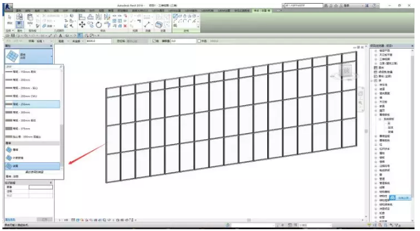Select the Rotate tool
420x231 pixels.
[99, 25]
